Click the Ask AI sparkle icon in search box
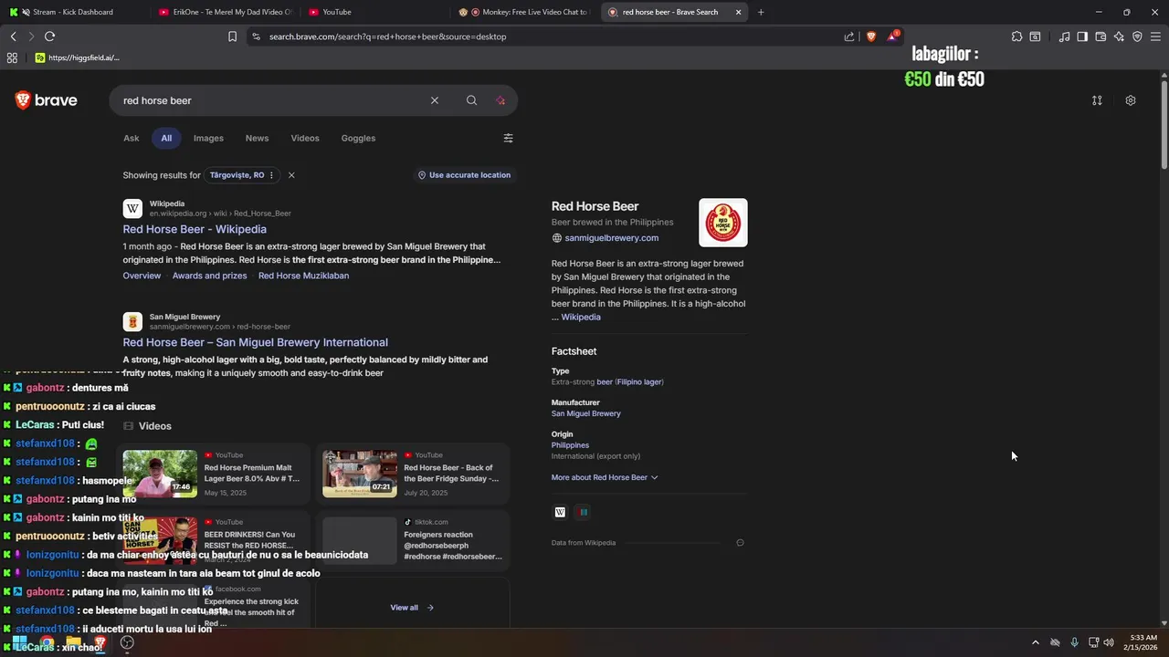This screenshot has width=1169, height=657. tap(500, 100)
